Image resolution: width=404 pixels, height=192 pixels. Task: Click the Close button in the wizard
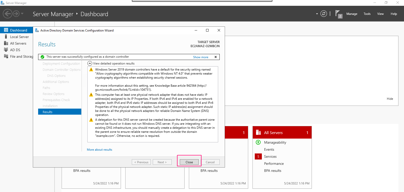pyautogui.click(x=189, y=162)
